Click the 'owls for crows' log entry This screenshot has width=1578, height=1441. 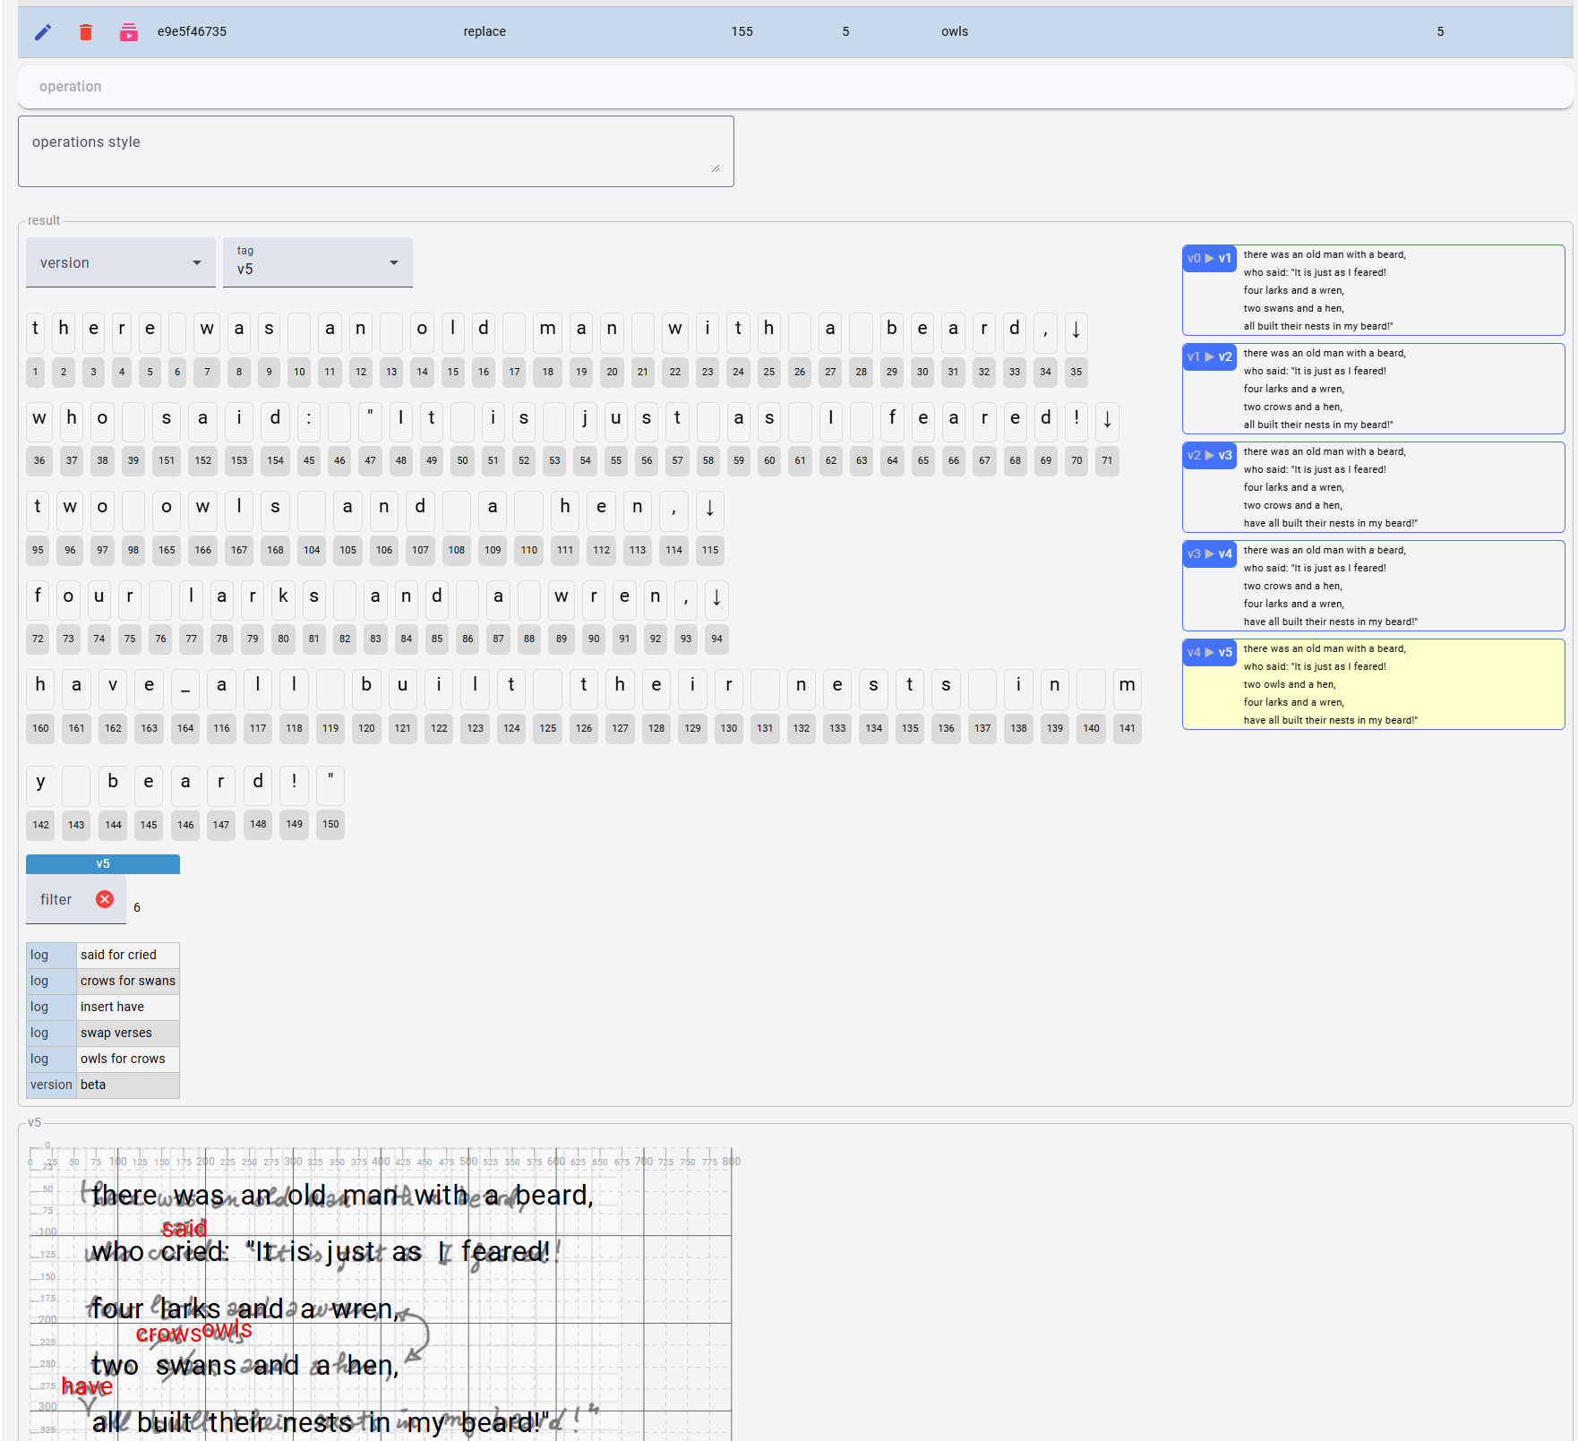[123, 1059]
